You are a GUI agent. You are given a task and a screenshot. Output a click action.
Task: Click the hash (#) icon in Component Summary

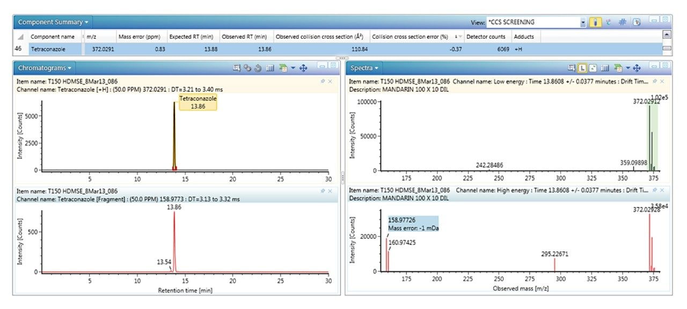tap(623, 23)
